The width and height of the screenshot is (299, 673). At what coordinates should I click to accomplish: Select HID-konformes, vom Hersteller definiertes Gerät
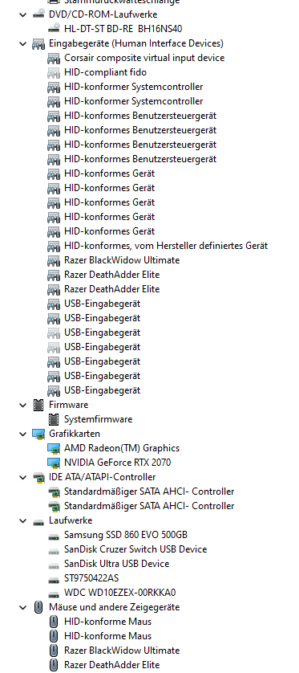tap(166, 246)
